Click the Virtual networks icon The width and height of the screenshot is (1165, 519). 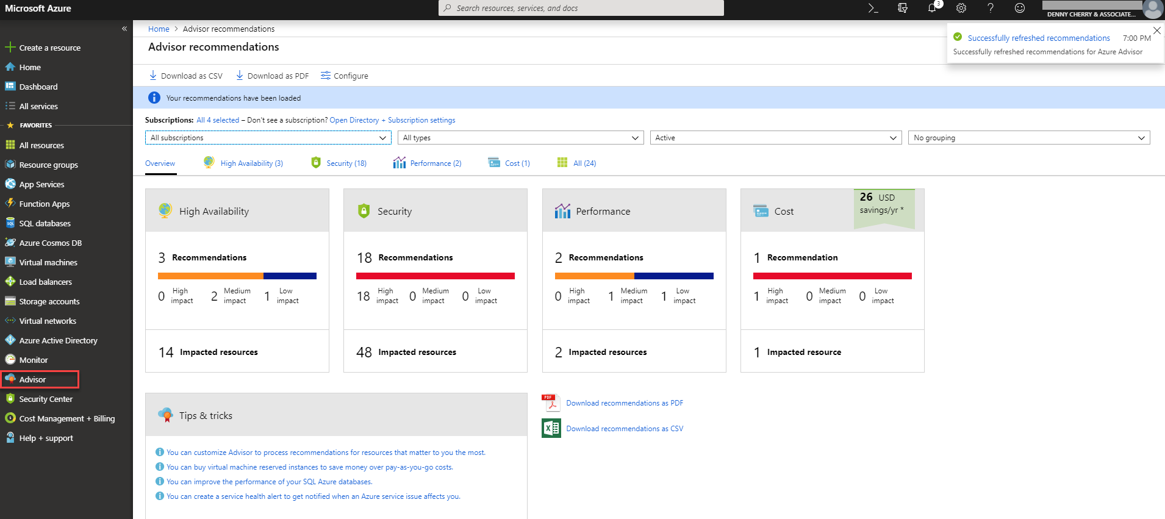(x=10, y=321)
